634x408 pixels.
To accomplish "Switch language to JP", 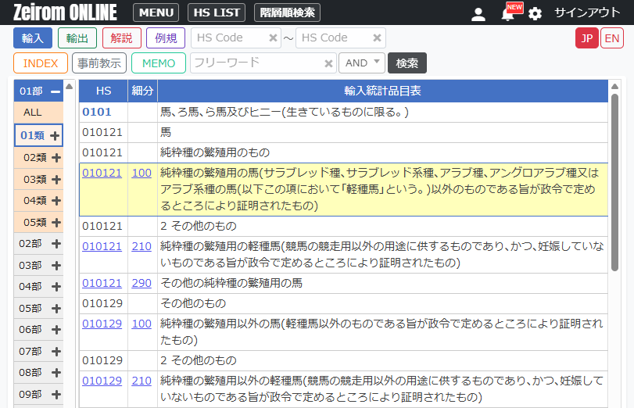I will point(586,38).
